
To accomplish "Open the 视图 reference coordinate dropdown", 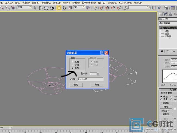I will pos(83,7).
